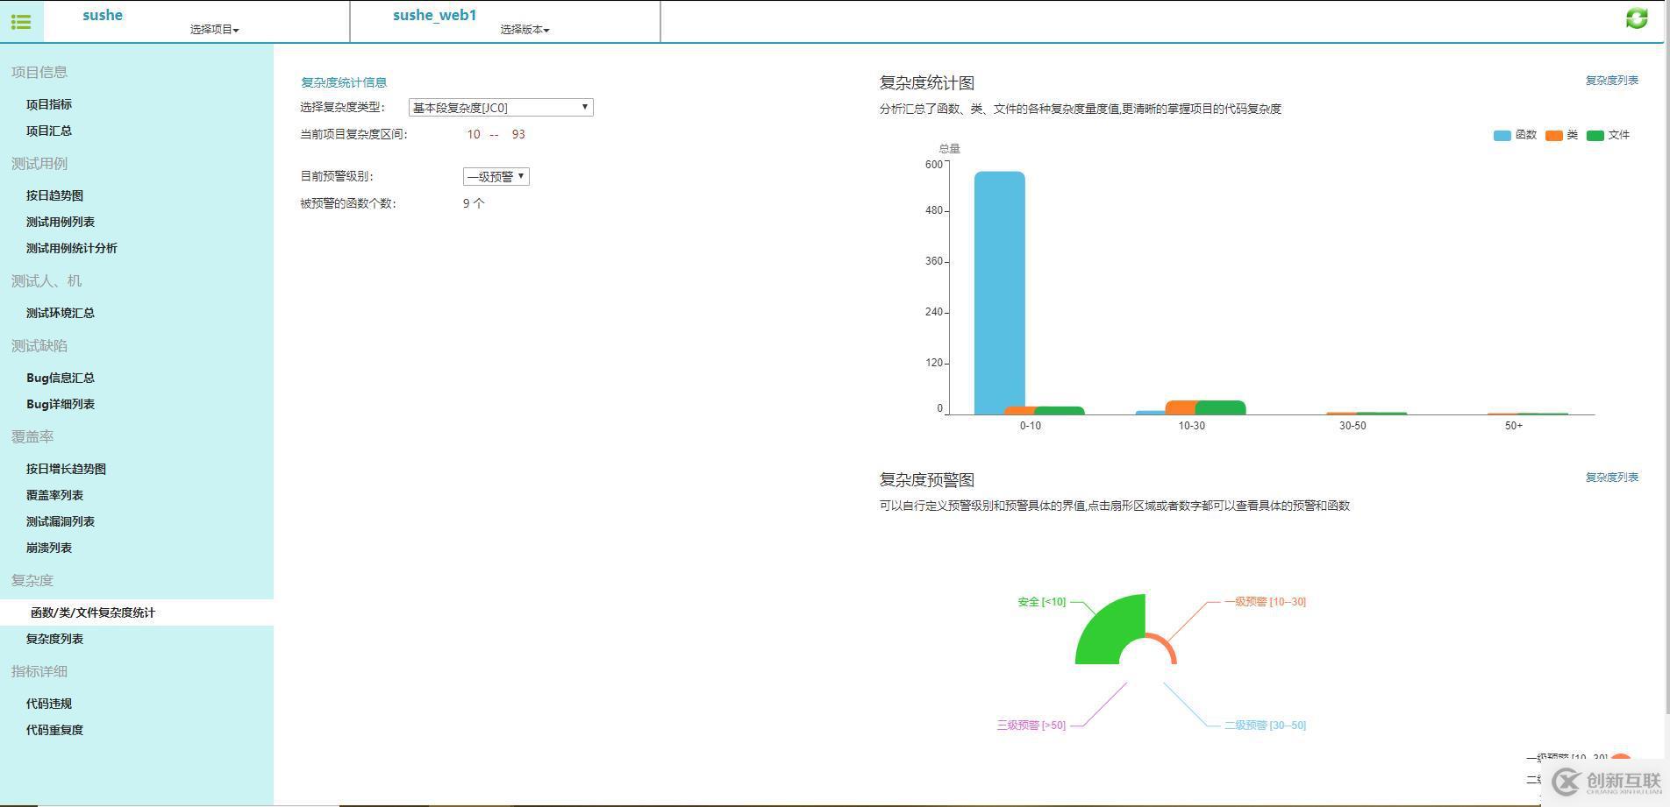Open the 基本段复杂度[JC0] complexity type dropdown

tap(501, 107)
